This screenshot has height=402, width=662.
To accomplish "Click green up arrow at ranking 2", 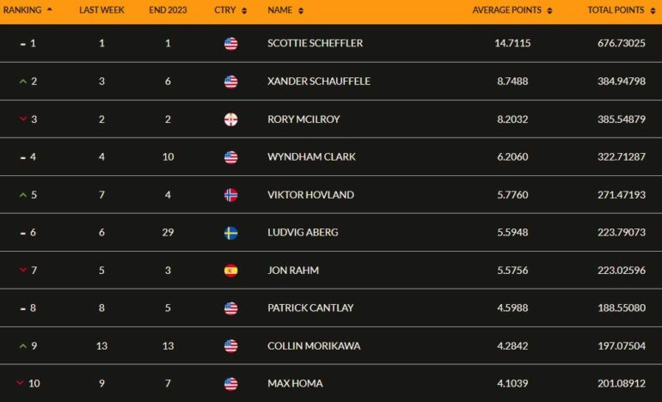I will [x=23, y=82].
